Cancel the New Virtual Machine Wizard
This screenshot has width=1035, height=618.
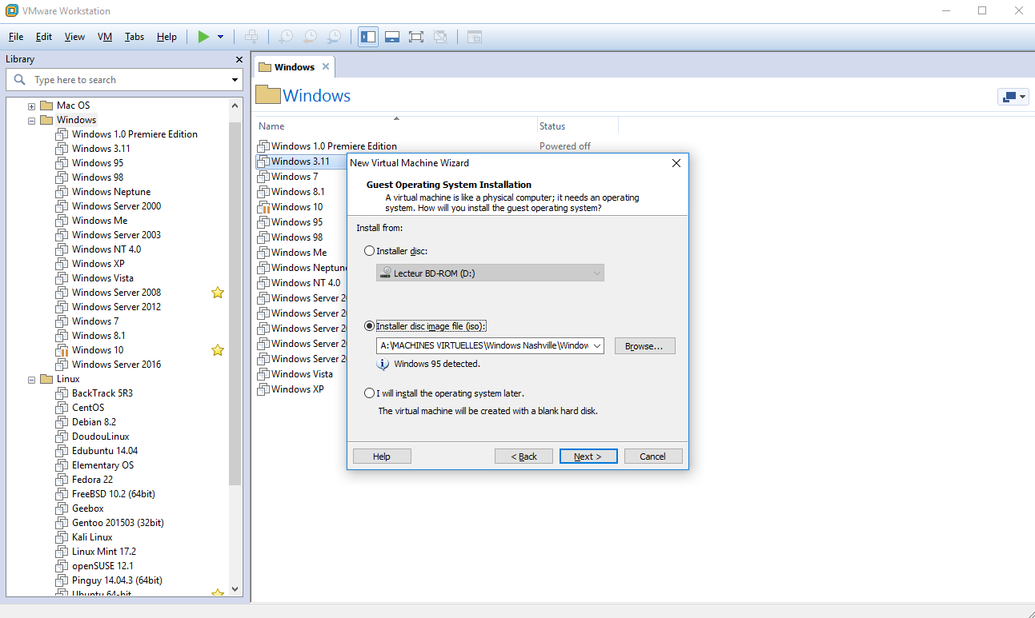(652, 457)
